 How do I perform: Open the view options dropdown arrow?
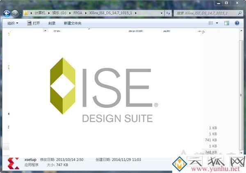217,23
